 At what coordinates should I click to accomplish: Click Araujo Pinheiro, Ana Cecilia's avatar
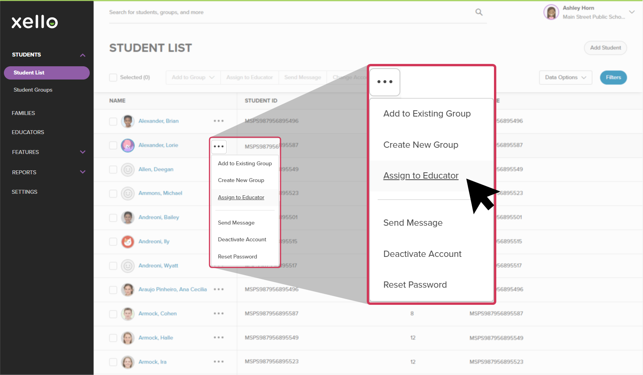[128, 290]
